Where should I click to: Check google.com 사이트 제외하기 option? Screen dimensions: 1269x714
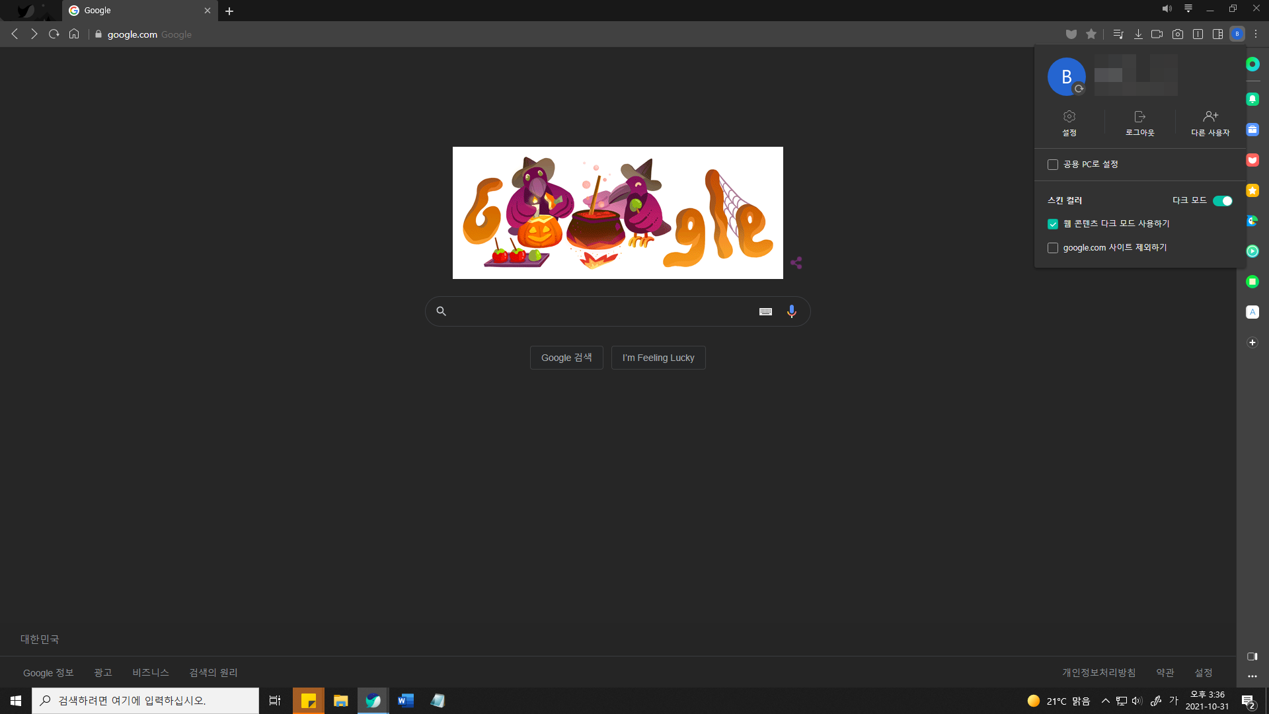(x=1053, y=248)
